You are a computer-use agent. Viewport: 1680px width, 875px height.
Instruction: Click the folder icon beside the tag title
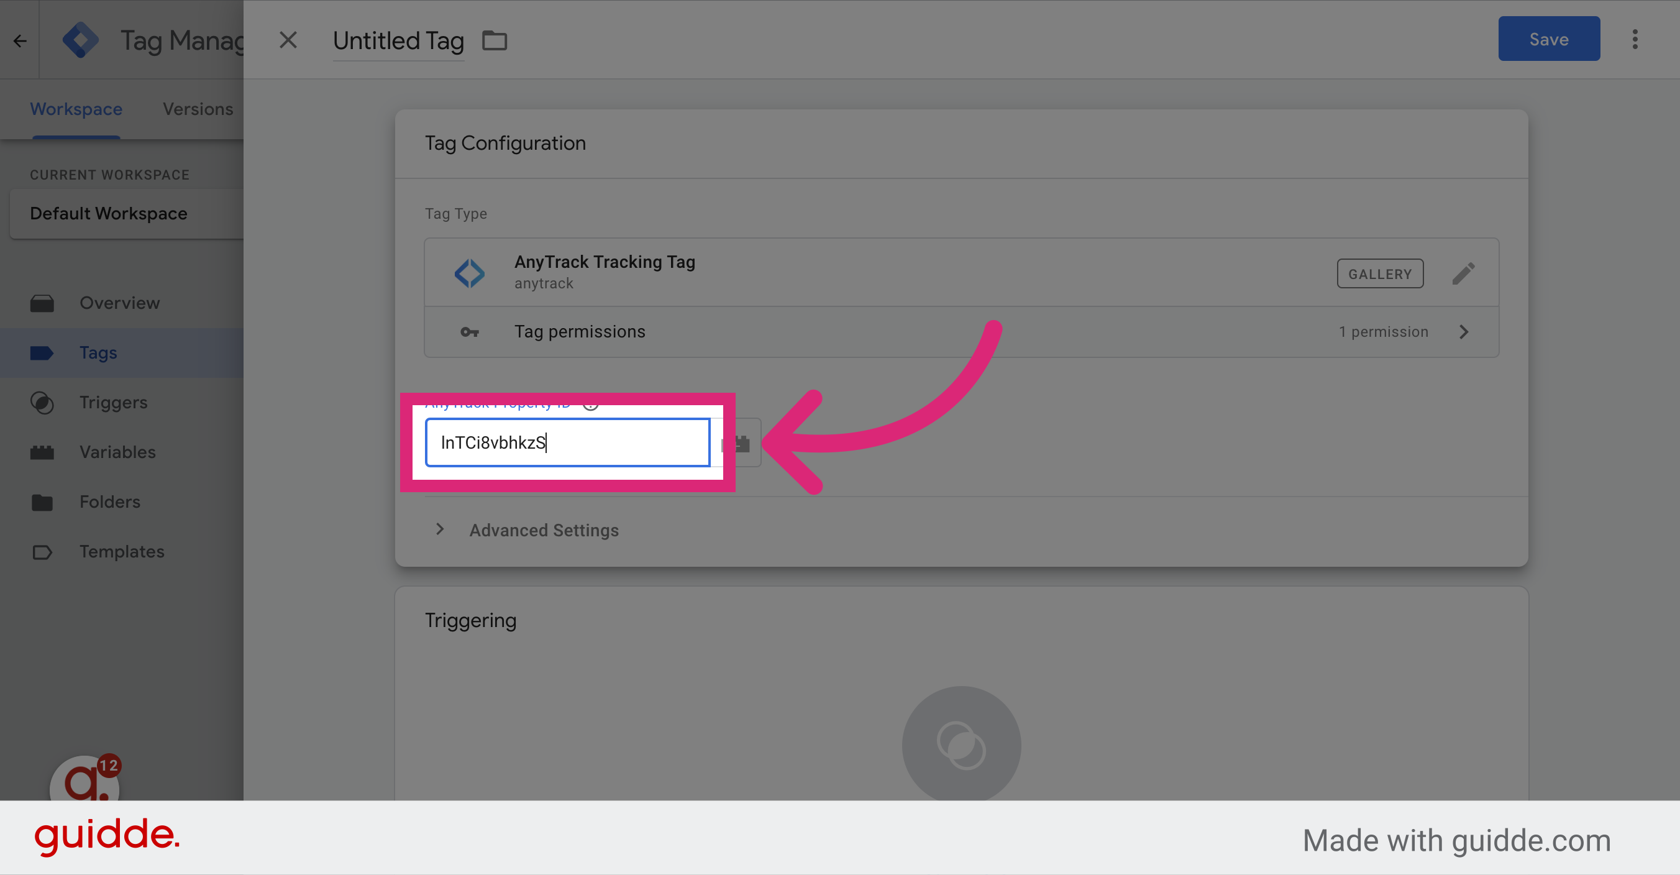click(495, 40)
